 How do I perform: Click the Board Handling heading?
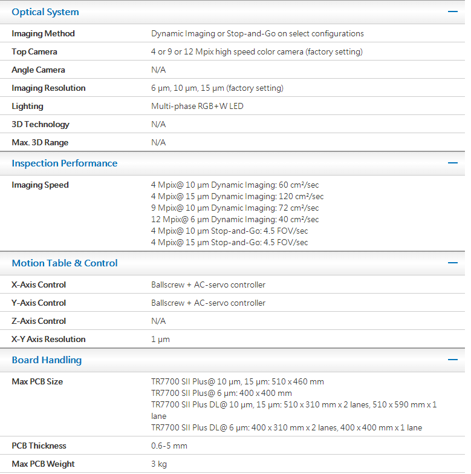(x=47, y=360)
